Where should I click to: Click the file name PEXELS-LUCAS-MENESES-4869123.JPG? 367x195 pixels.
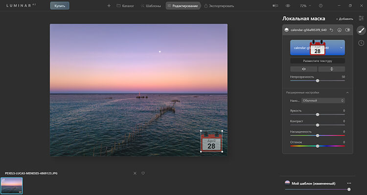pos(31,173)
